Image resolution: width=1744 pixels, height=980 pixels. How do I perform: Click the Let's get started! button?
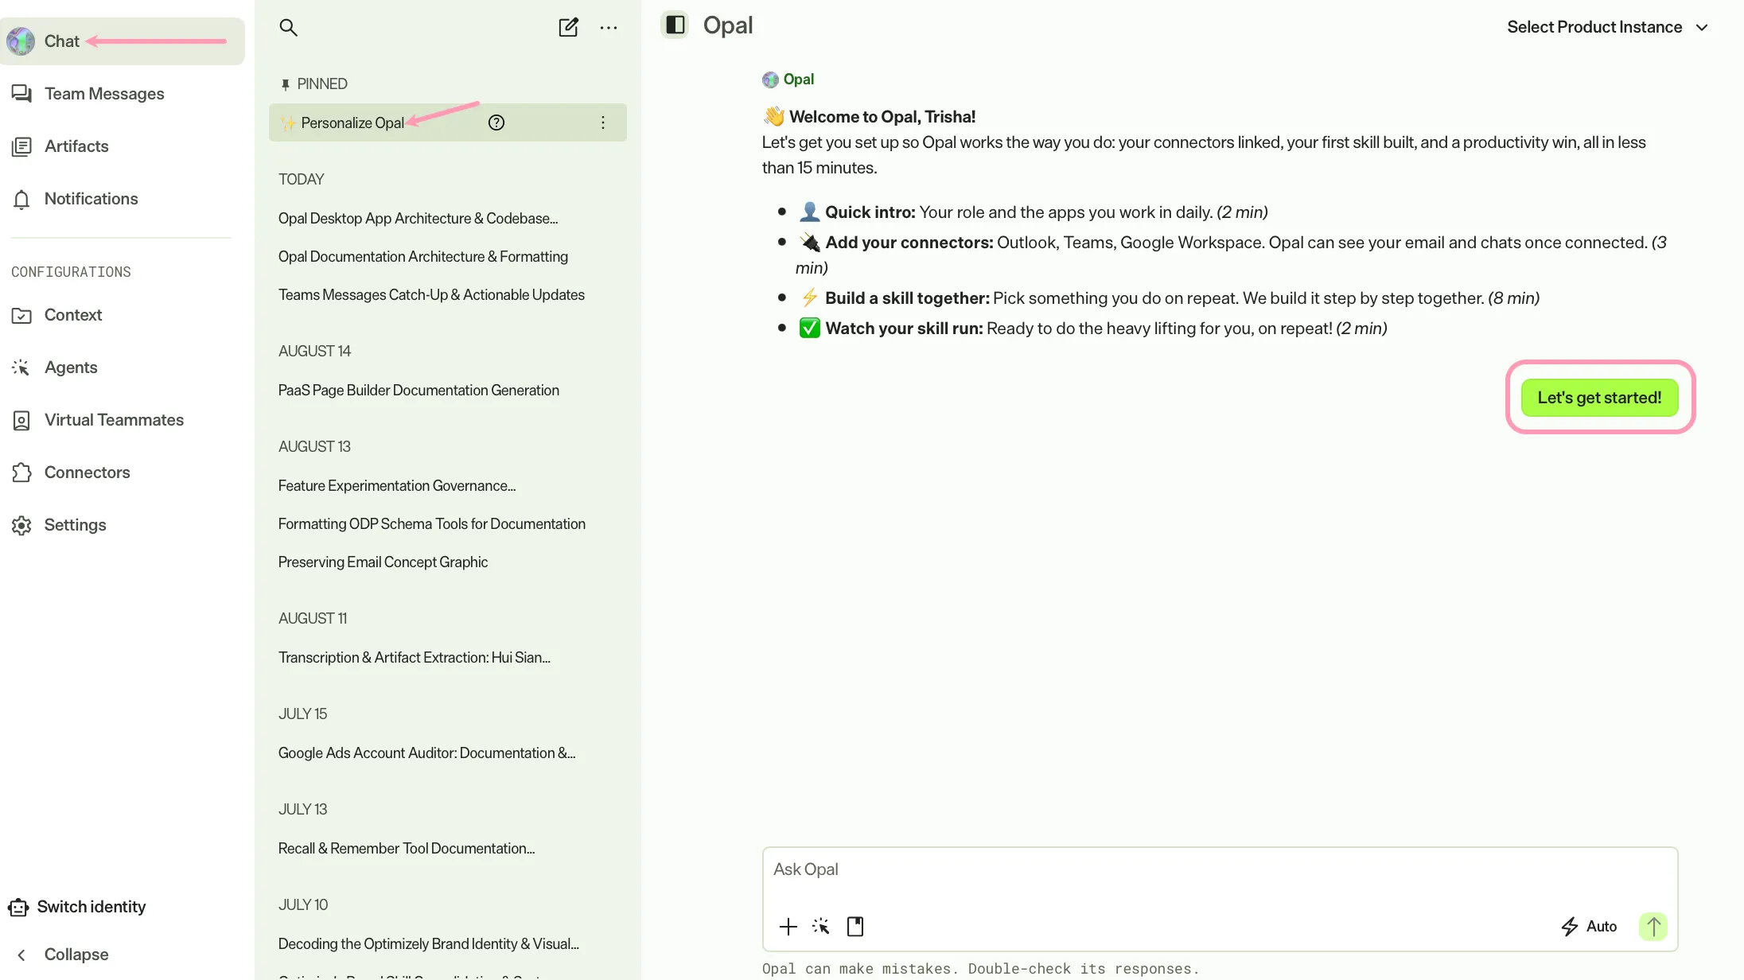tap(1599, 398)
